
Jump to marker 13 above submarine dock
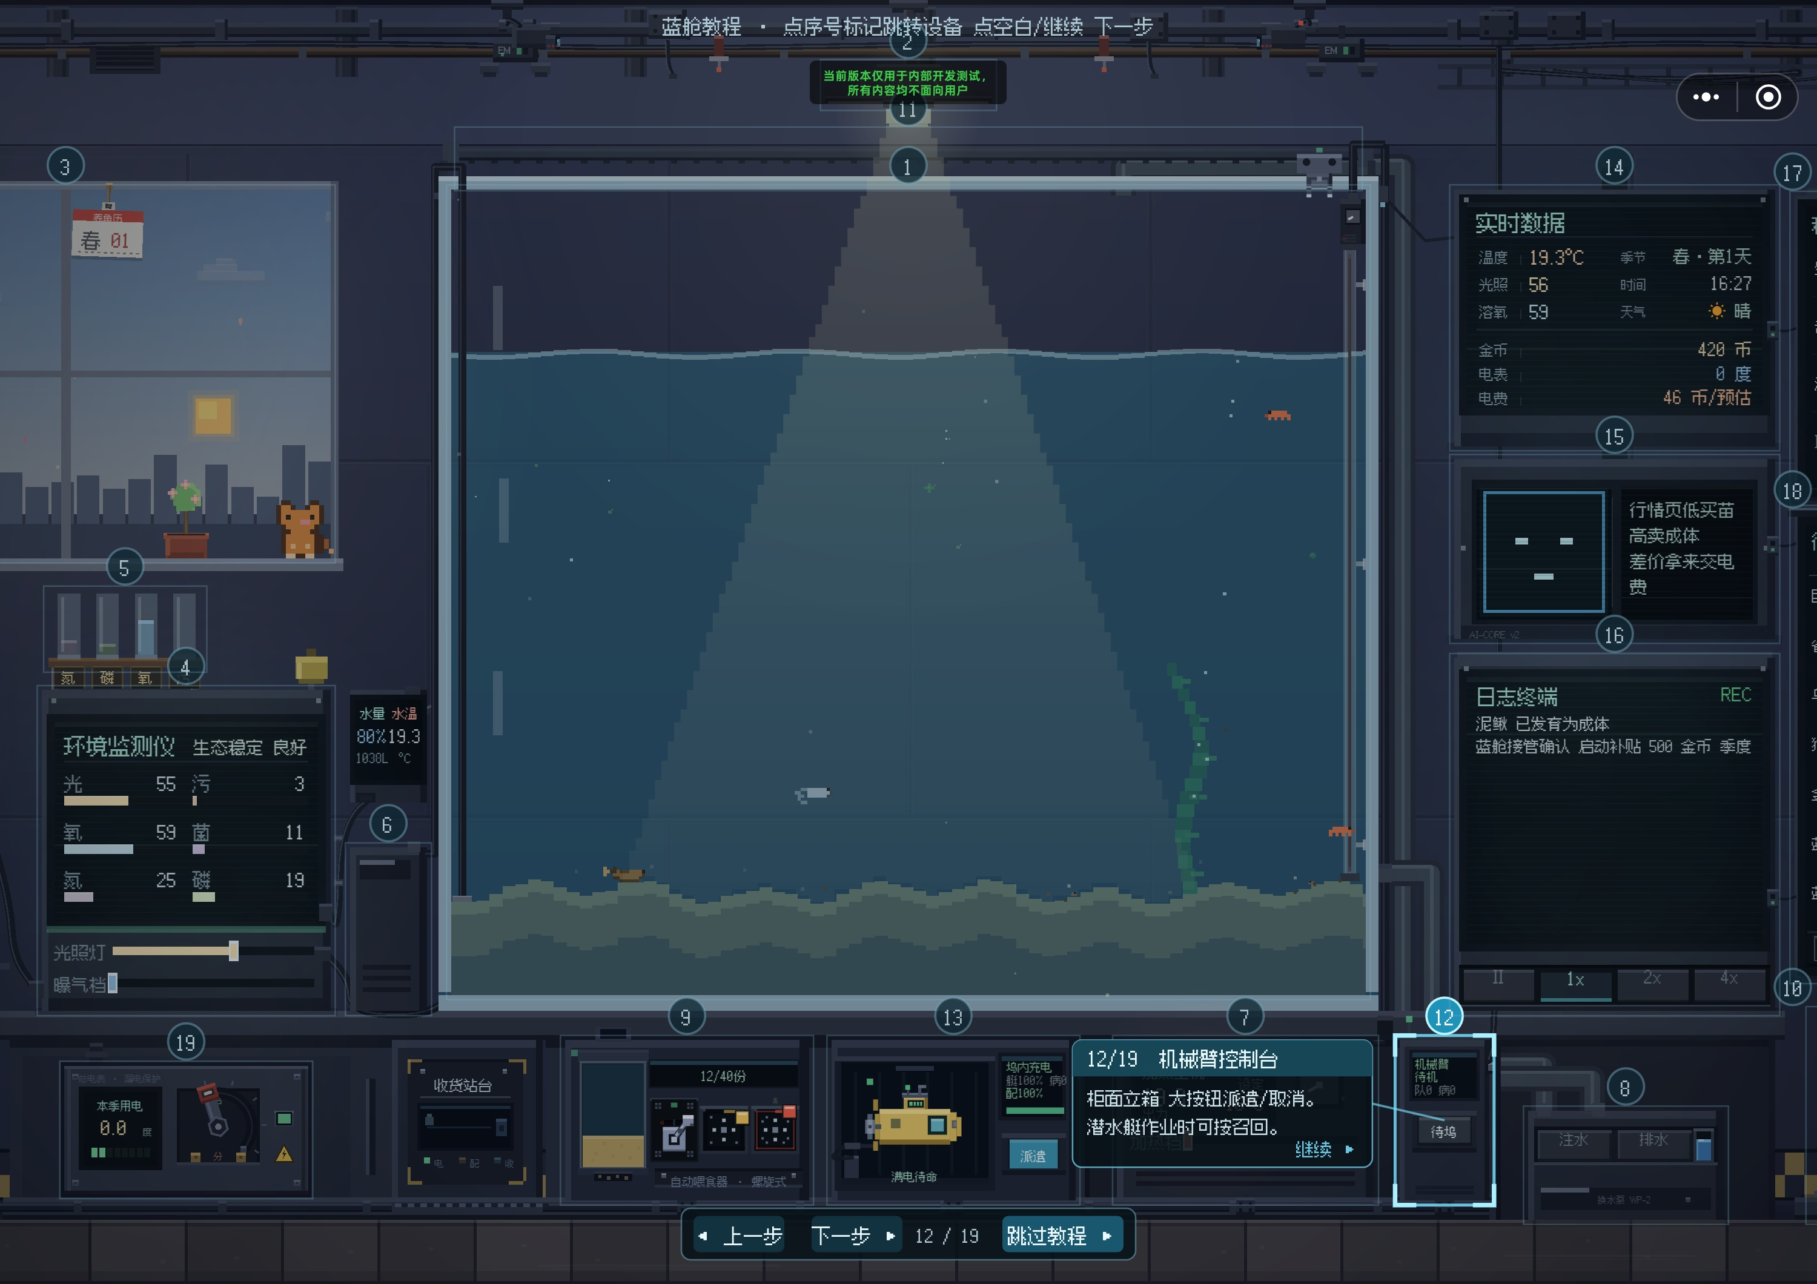[953, 1016]
